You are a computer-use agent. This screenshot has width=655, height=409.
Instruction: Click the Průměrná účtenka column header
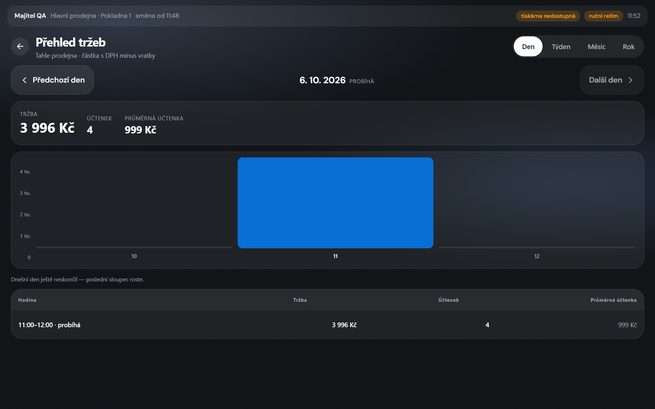coord(613,300)
